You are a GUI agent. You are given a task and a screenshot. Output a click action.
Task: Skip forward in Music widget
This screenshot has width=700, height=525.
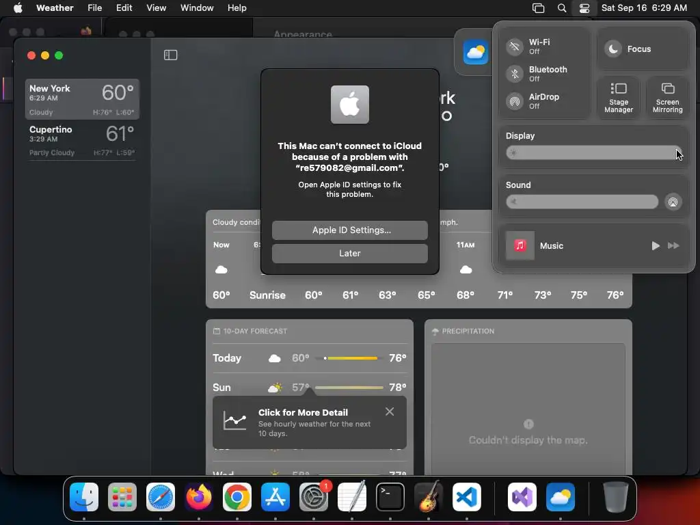pyautogui.click(x=673, y=245)
